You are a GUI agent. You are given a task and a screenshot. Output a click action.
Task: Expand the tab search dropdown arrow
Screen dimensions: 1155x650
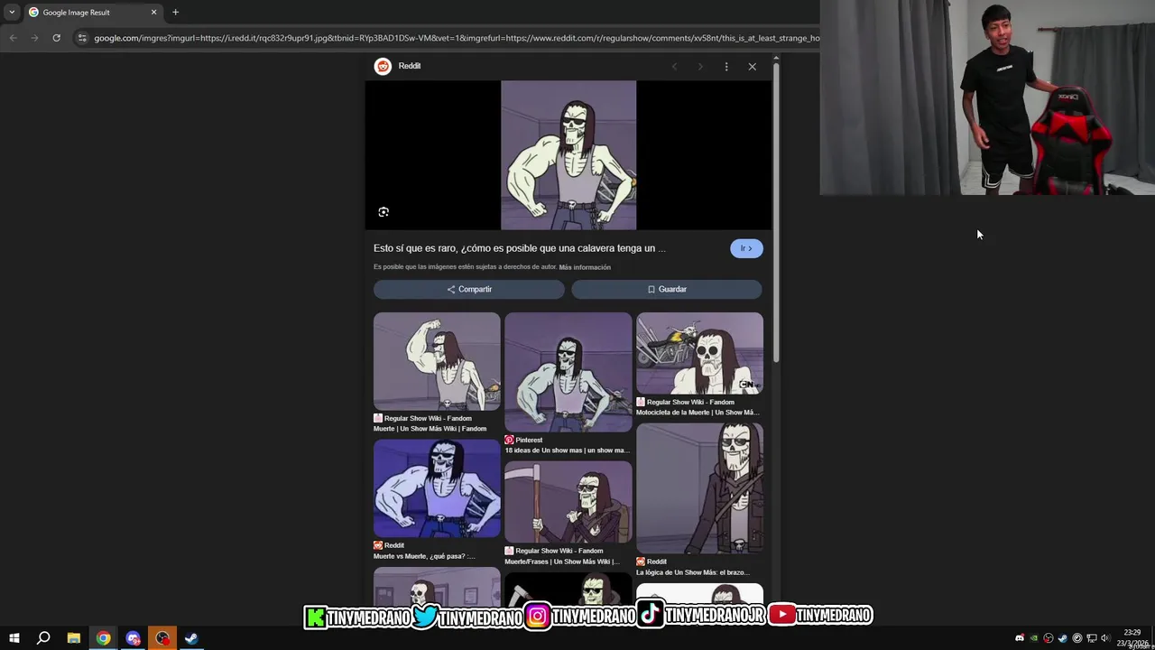tap(12, 13)
